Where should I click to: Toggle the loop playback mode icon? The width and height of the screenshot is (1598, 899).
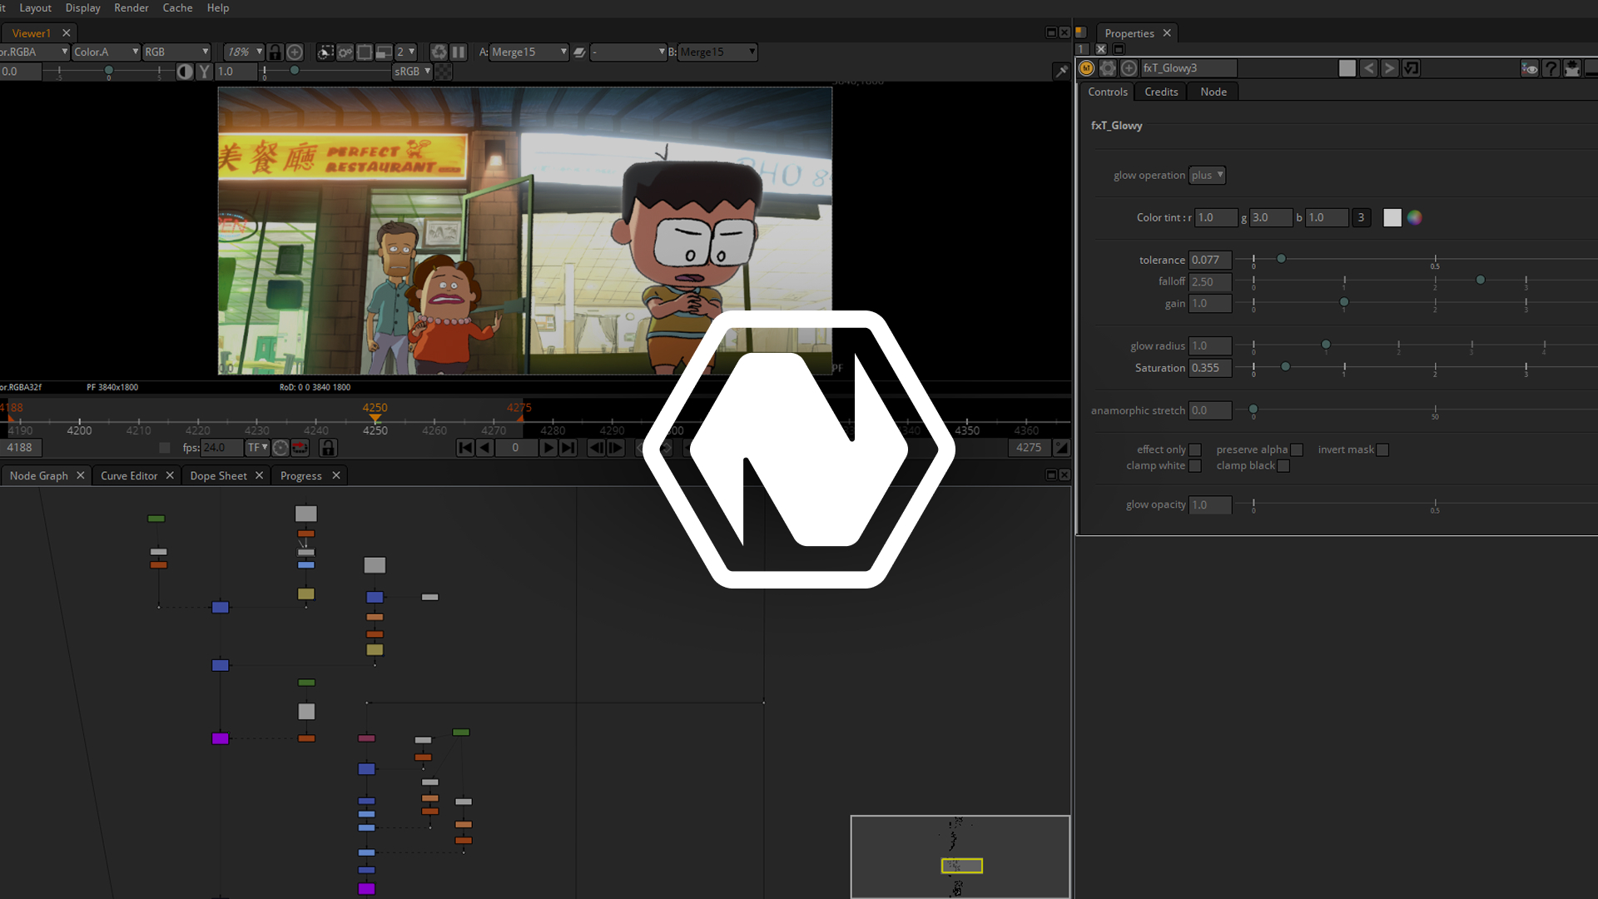point(300,448)
